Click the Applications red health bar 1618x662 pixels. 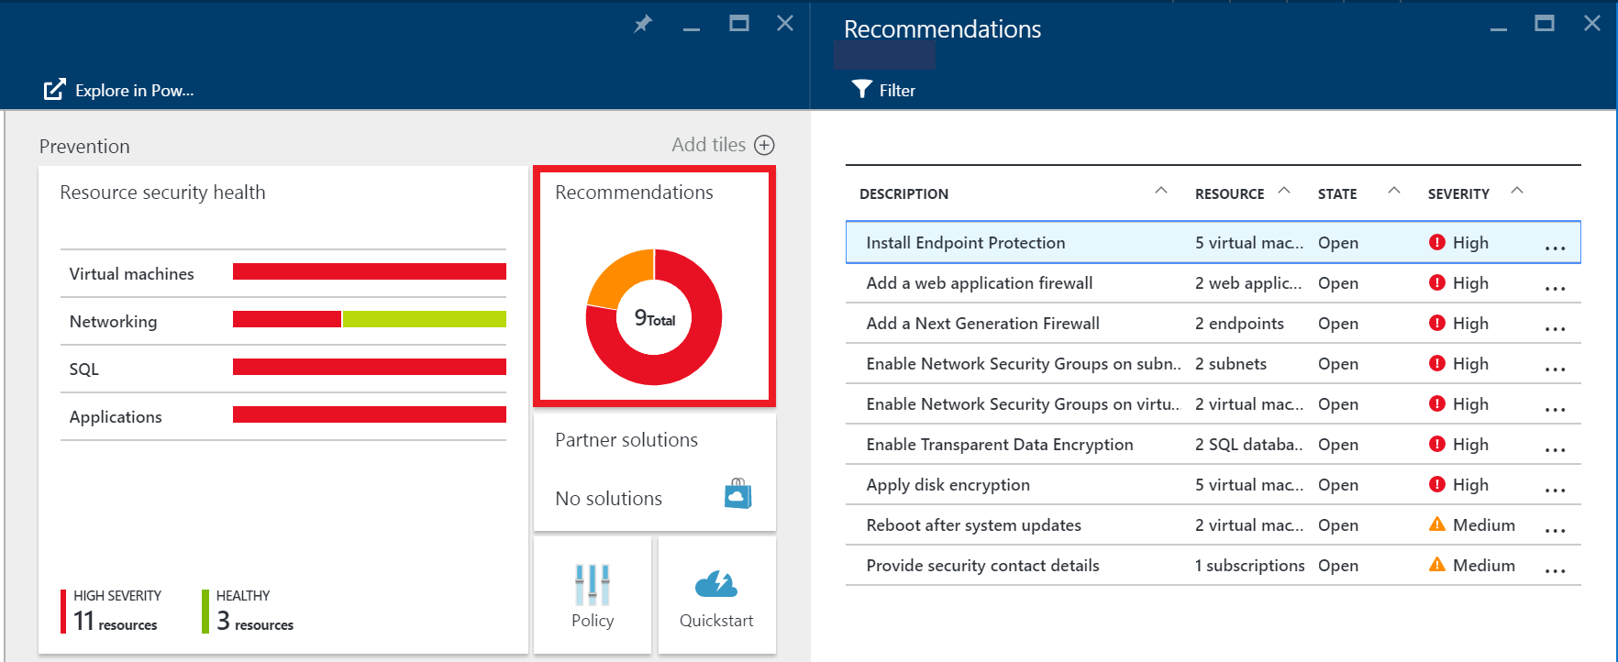370,414
